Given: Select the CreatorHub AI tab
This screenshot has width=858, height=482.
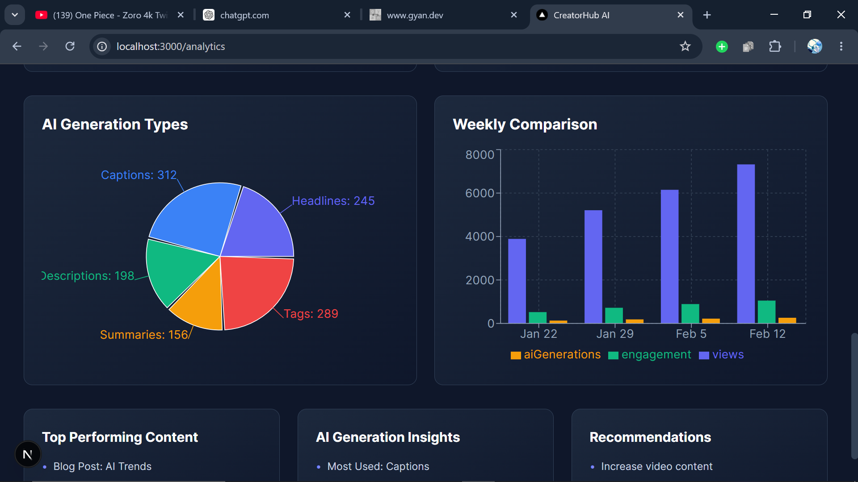Looking at the screenshot, I should 610,15.
